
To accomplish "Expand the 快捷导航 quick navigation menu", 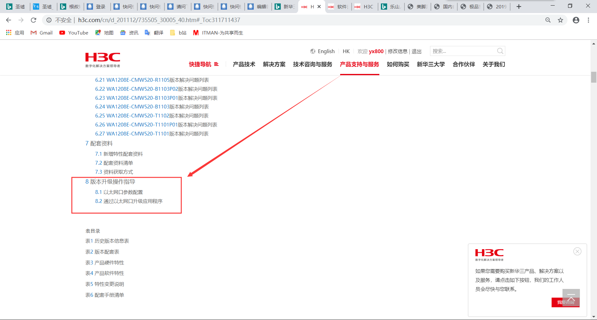I will click(x=204, y=64).
